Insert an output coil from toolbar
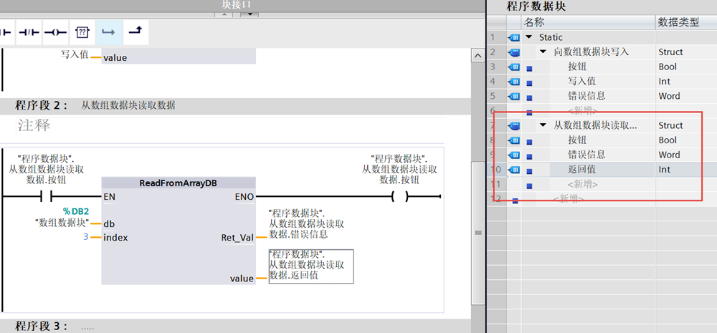717x333 pixels. tap(55, 32)
